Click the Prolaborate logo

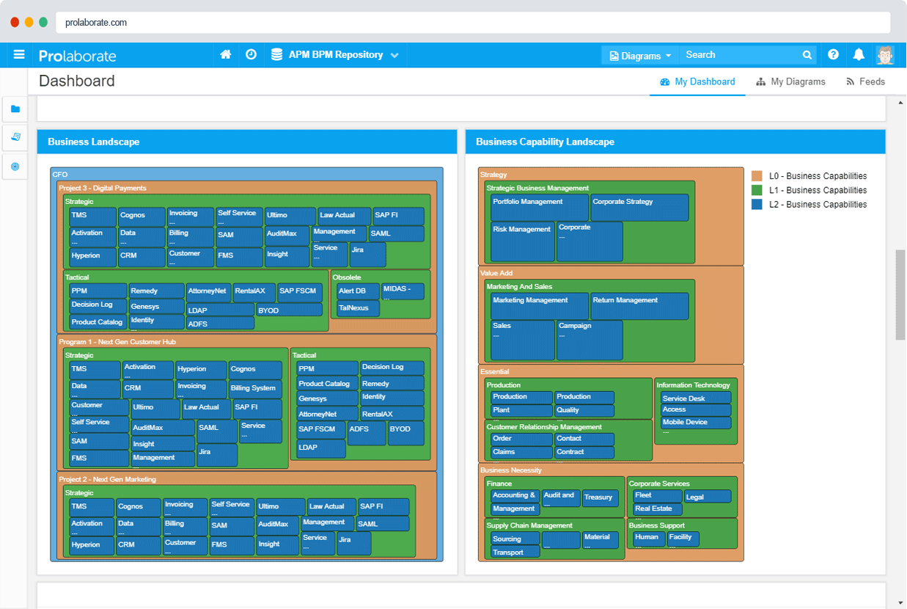pos(77,56)
